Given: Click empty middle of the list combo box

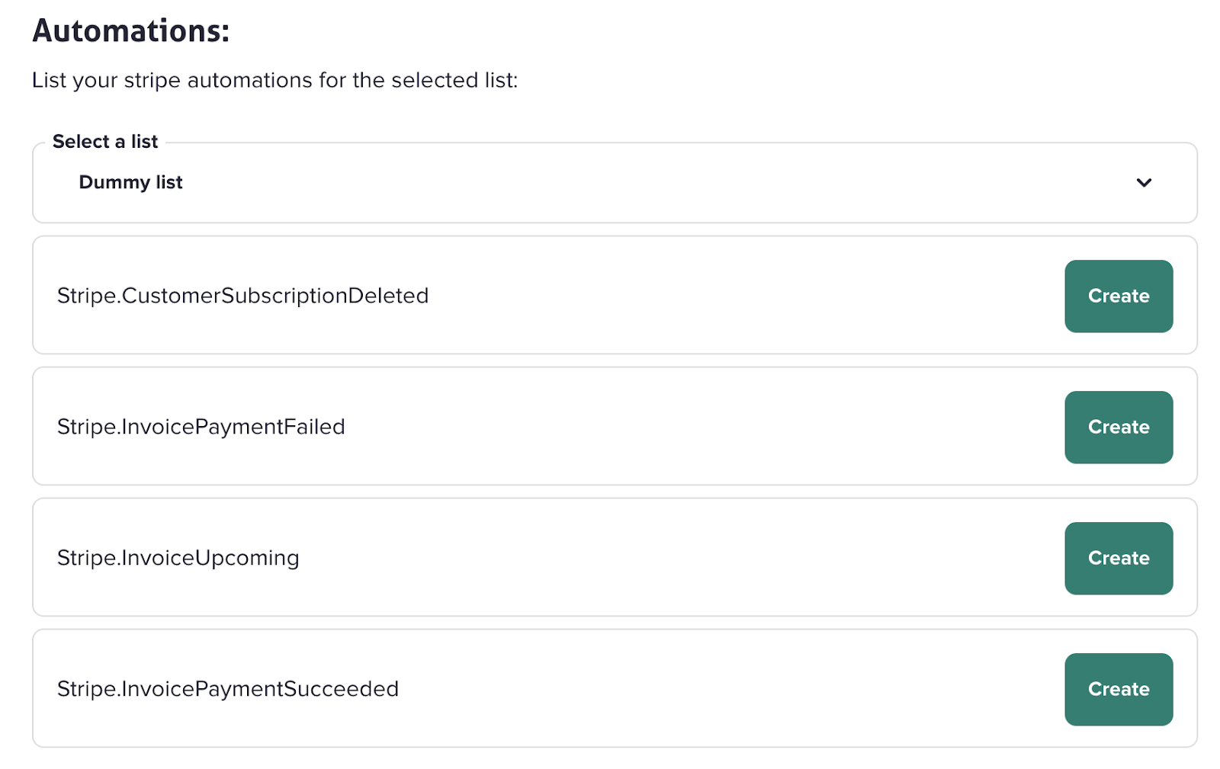Looking at the screenshot, I should pos(610,183).
